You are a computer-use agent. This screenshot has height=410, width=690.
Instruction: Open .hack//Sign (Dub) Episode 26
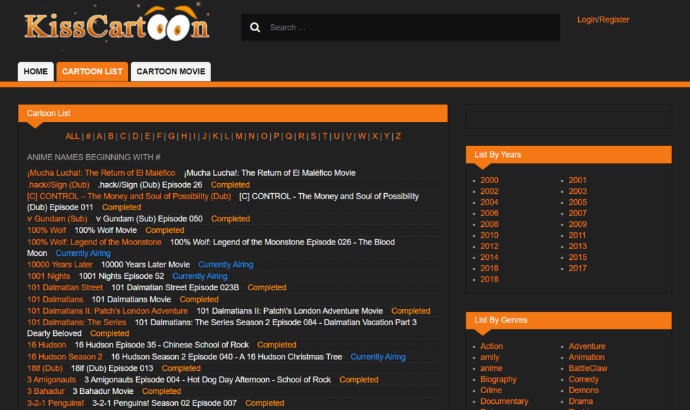150,185
